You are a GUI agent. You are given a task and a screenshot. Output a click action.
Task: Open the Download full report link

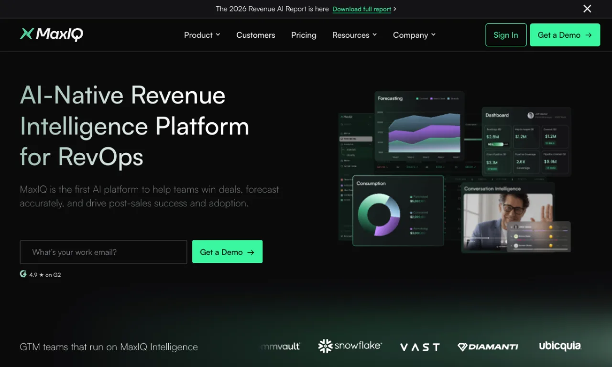click(362, 9)
